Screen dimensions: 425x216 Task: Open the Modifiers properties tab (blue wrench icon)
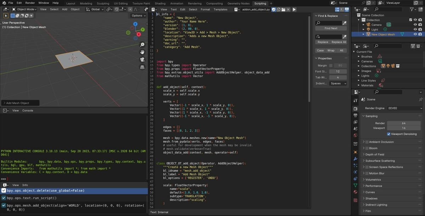pos(355,159)
